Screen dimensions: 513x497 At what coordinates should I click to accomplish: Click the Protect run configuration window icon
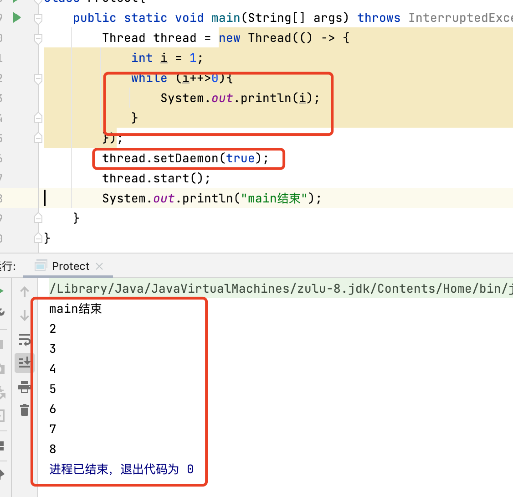(x=41, y=266)
